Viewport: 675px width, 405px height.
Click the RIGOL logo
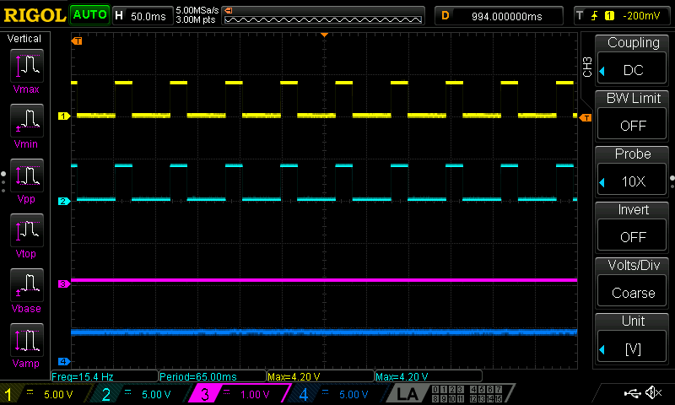pos(35,15)
